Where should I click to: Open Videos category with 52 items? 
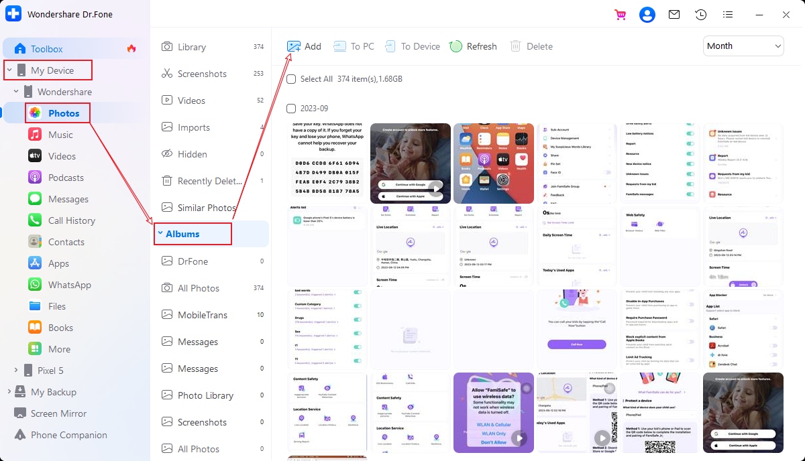[x=212, y=101]
